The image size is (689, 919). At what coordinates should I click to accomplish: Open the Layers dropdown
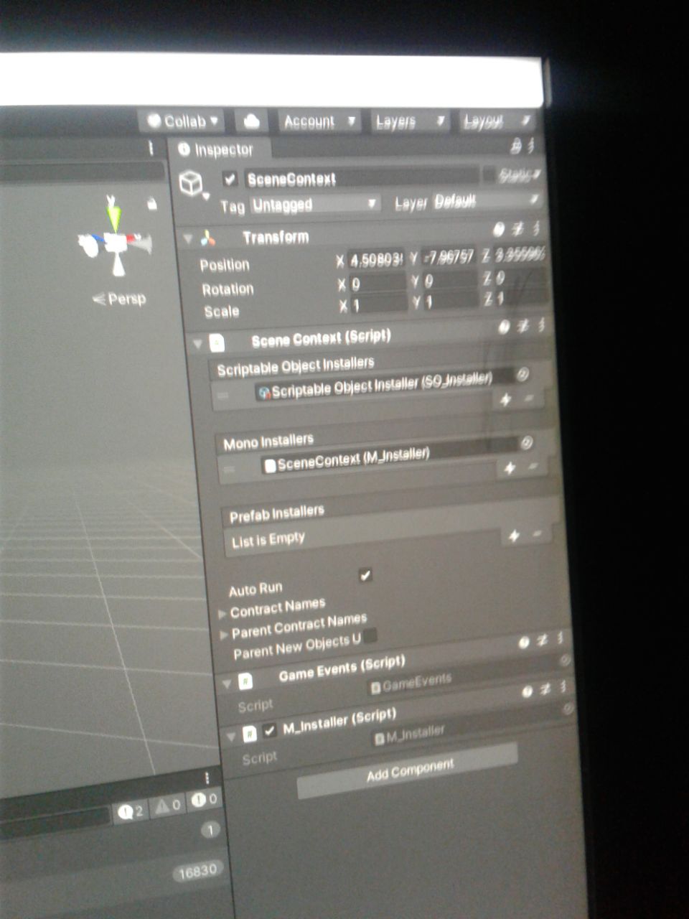pos(410,121)
